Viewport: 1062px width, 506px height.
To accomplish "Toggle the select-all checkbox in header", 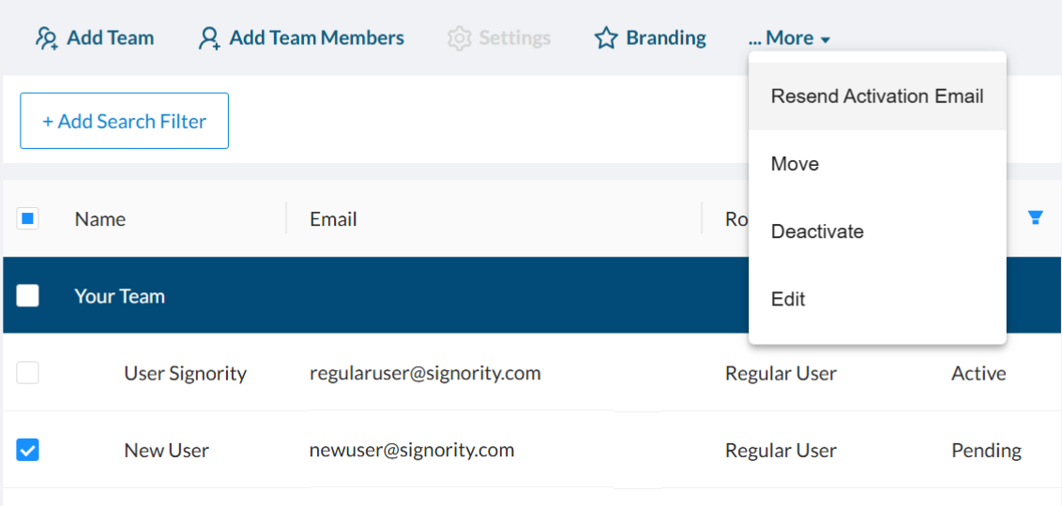I will pyautogui.click(x=28, y=219).
